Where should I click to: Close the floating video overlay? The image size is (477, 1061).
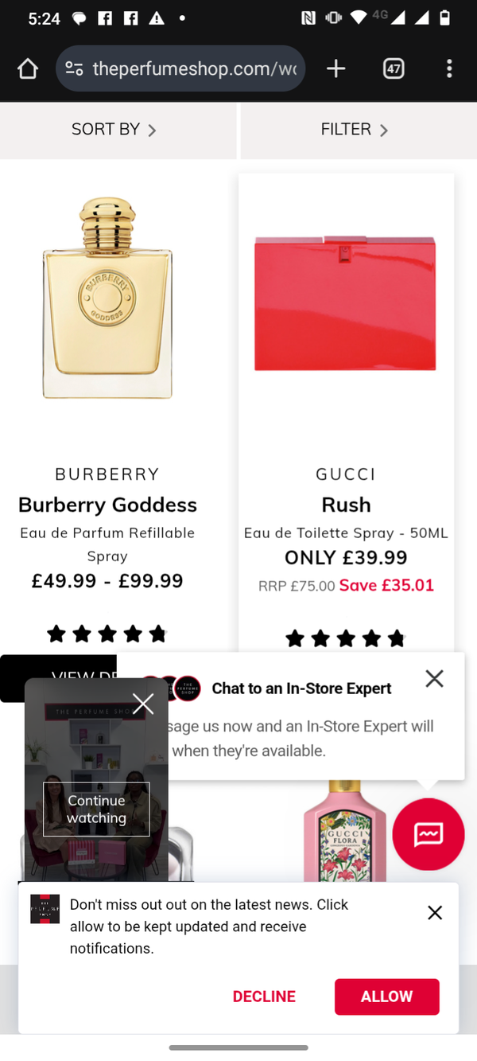coord(143,704)
